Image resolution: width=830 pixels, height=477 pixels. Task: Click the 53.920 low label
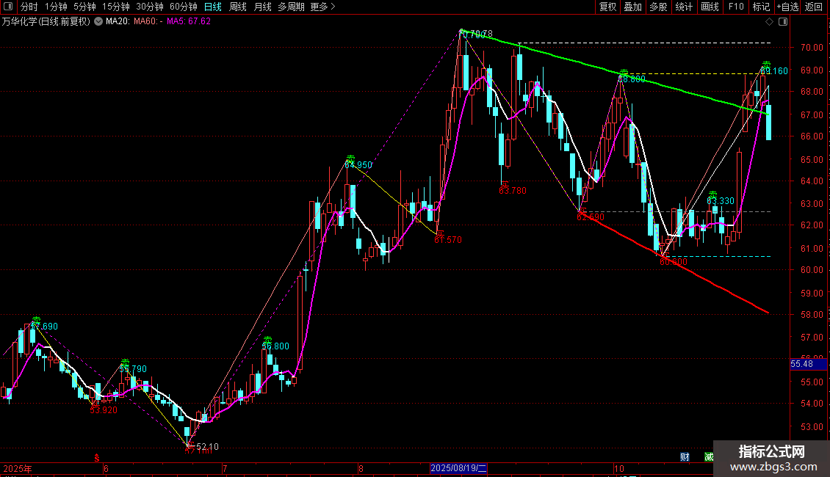point(104,409)
